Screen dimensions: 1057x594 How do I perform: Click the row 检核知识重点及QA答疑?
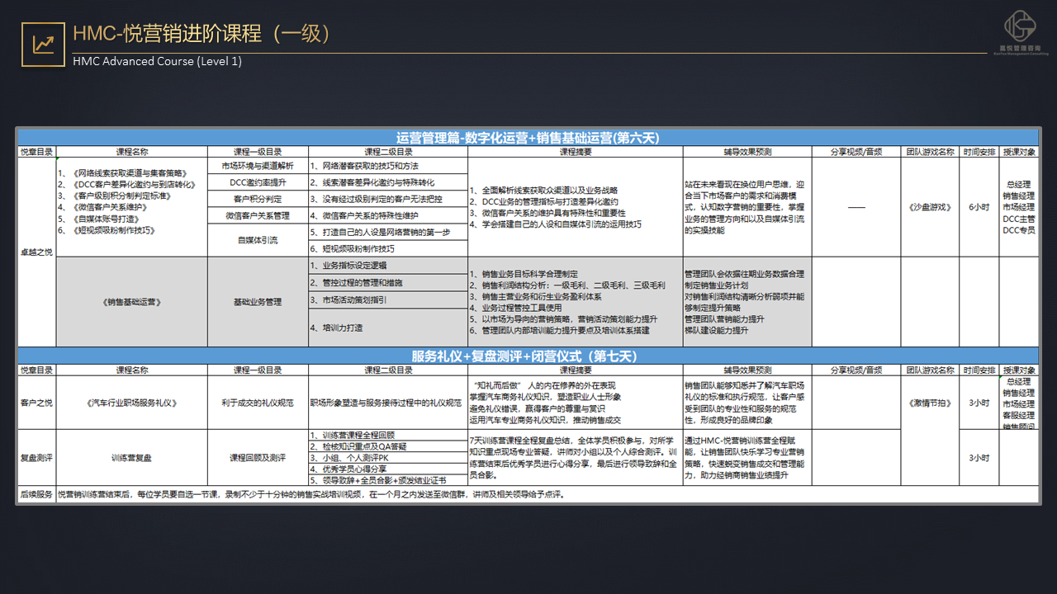tap(388, 446)
